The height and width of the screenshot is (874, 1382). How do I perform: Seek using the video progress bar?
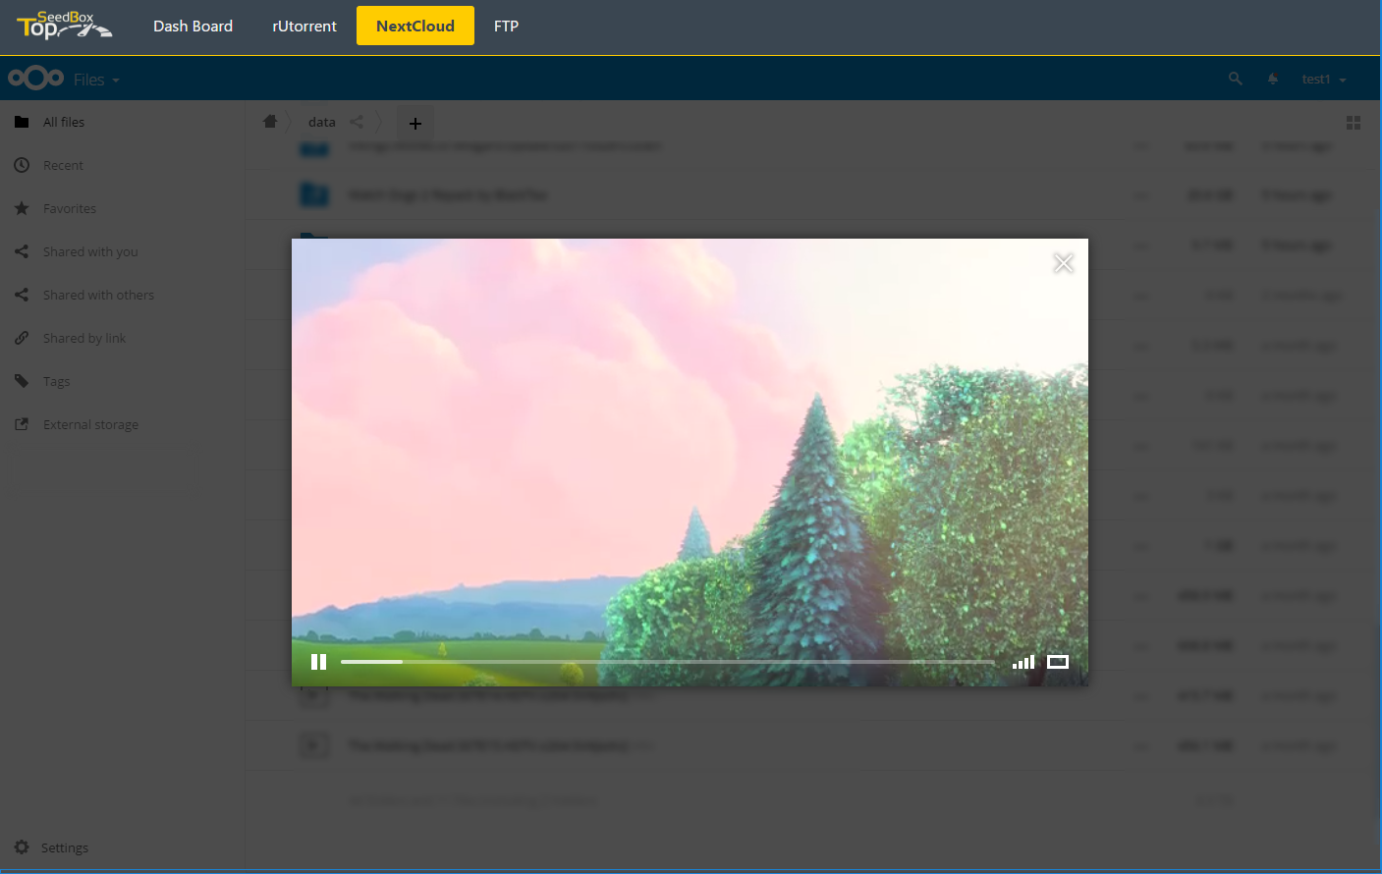[x=667, y=662]
